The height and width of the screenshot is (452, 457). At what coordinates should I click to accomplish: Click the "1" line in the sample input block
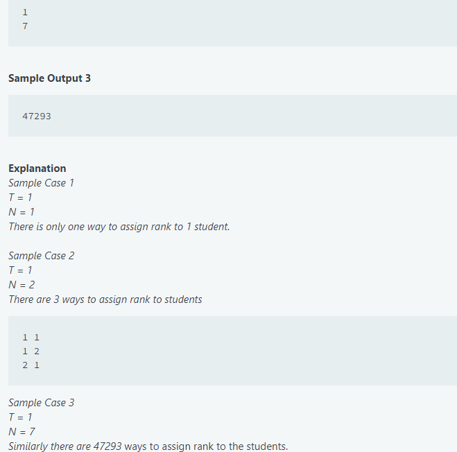point(25,12)
